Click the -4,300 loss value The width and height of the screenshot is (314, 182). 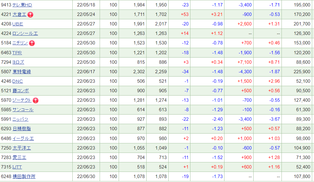tap(245, 72)
